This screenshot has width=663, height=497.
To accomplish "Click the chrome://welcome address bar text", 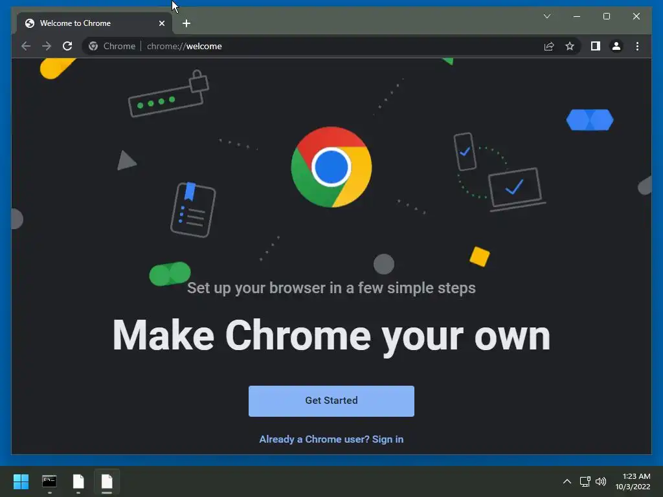I will 185,46.
